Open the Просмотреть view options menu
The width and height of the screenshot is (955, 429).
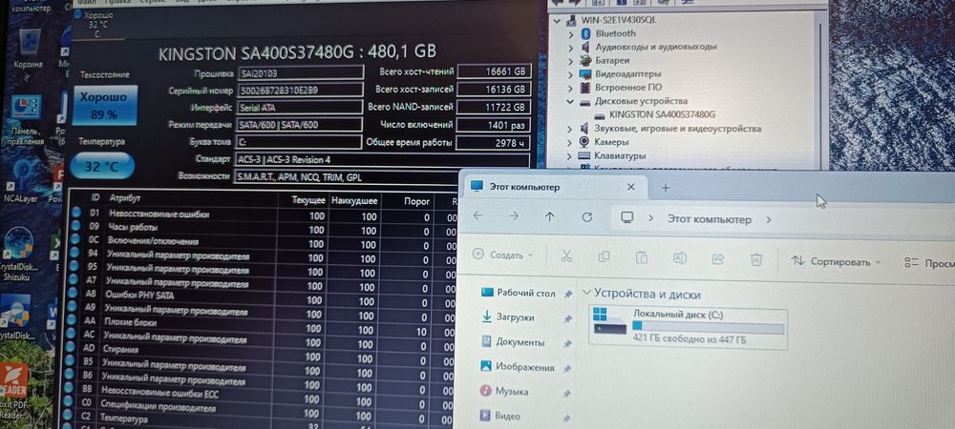coord(929,263)
